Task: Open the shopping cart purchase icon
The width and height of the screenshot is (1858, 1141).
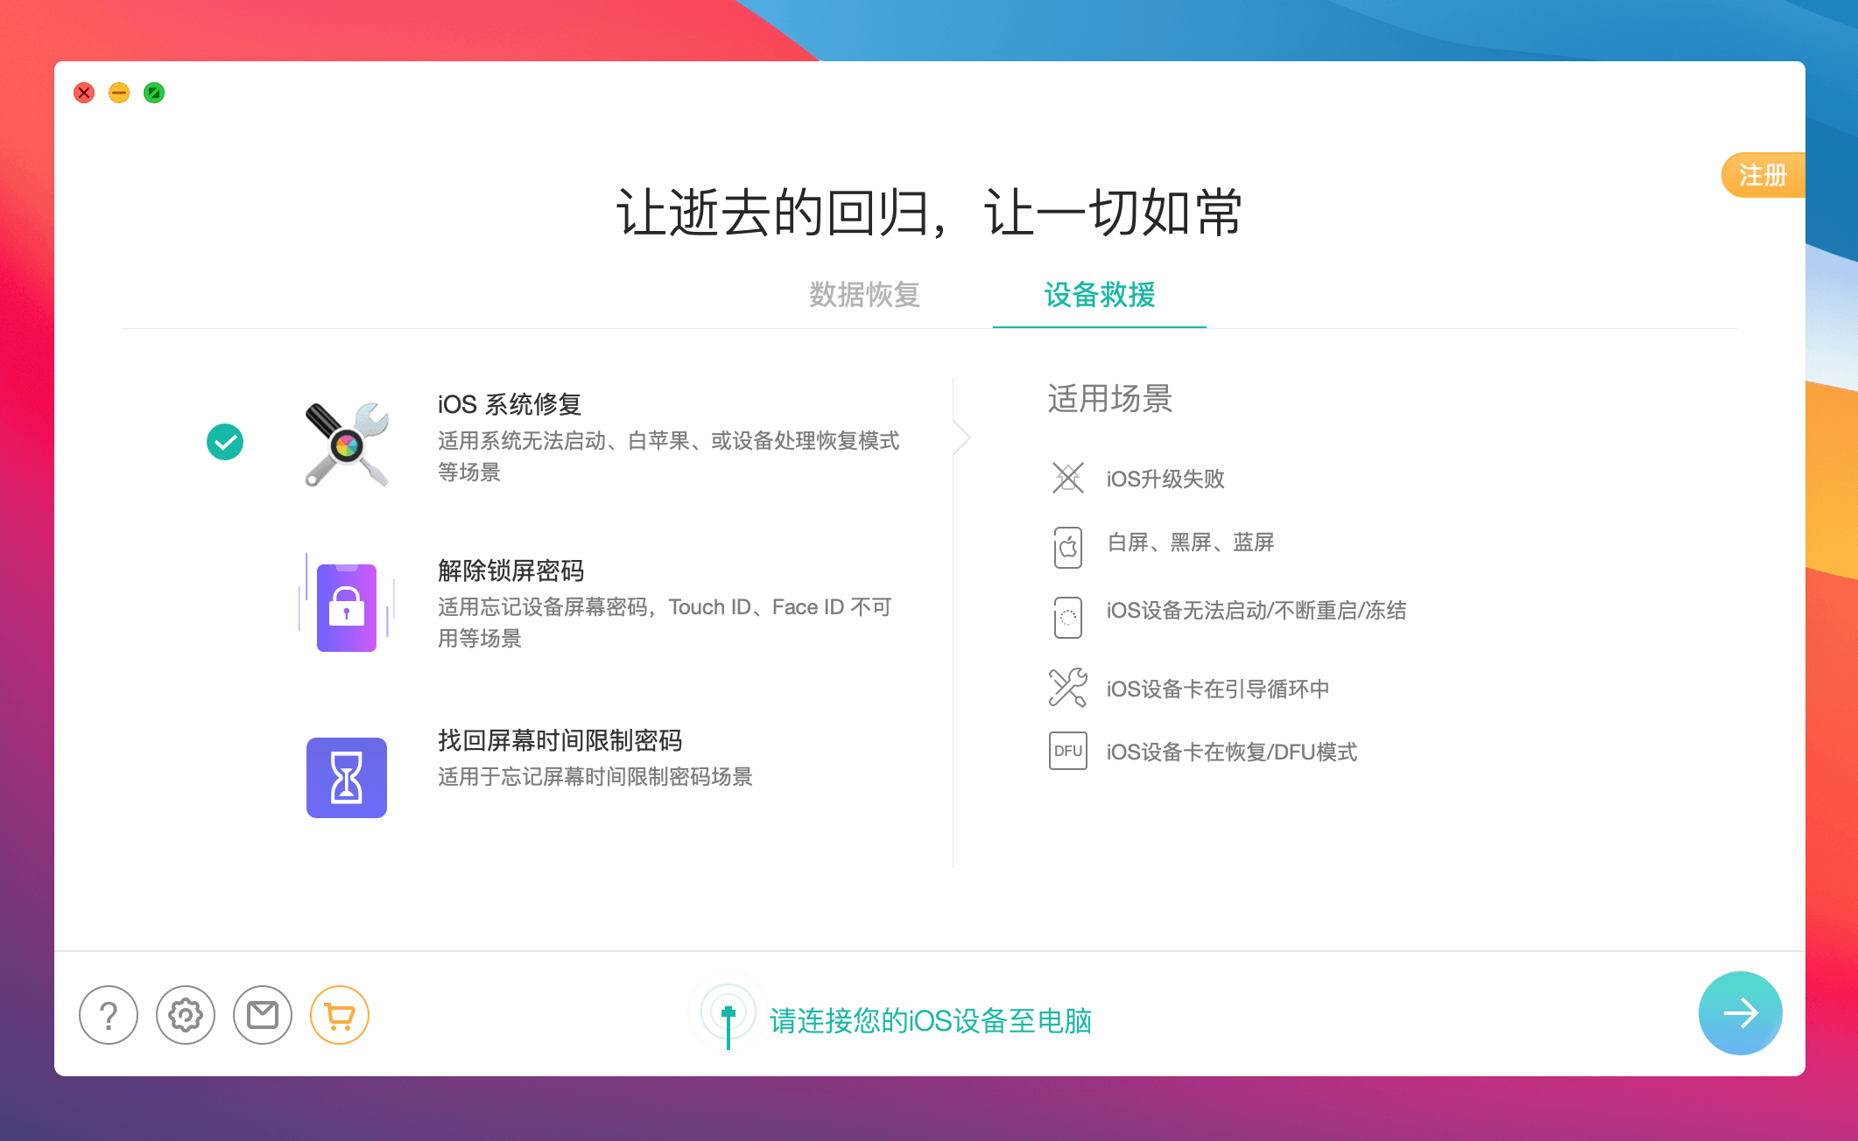Action: (x=339, y=1015)
